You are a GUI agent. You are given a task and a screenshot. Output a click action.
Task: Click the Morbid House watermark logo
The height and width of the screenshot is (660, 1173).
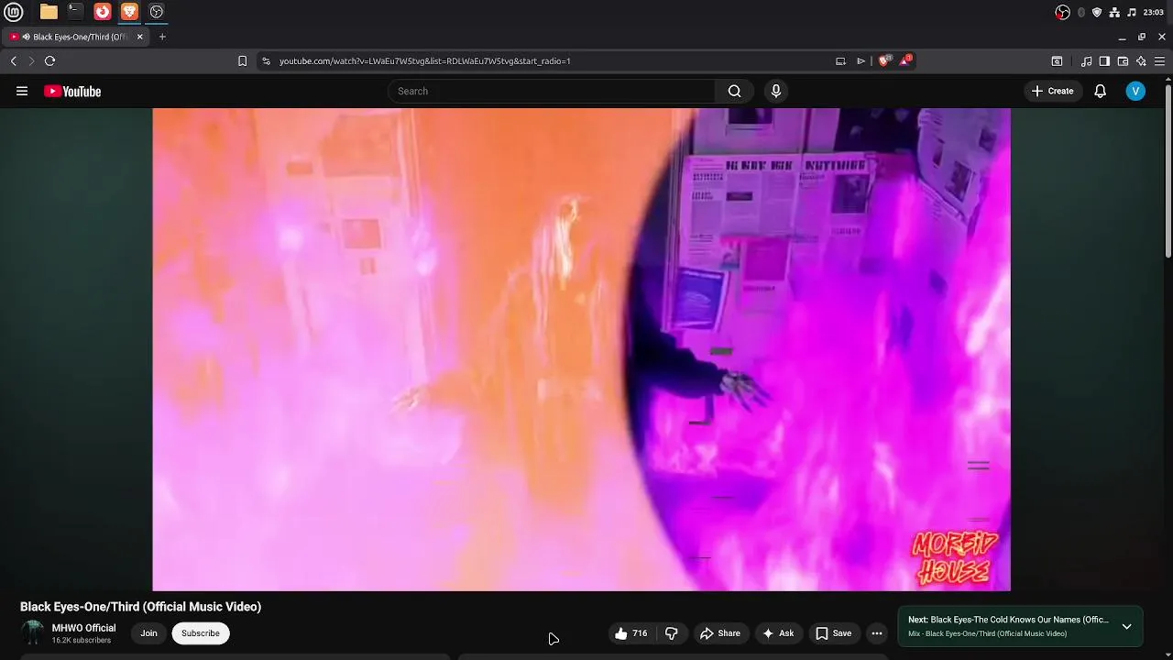point(955,556)
